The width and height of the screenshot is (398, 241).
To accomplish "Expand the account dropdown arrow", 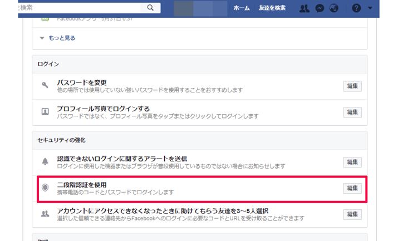I will coord(370,8).
